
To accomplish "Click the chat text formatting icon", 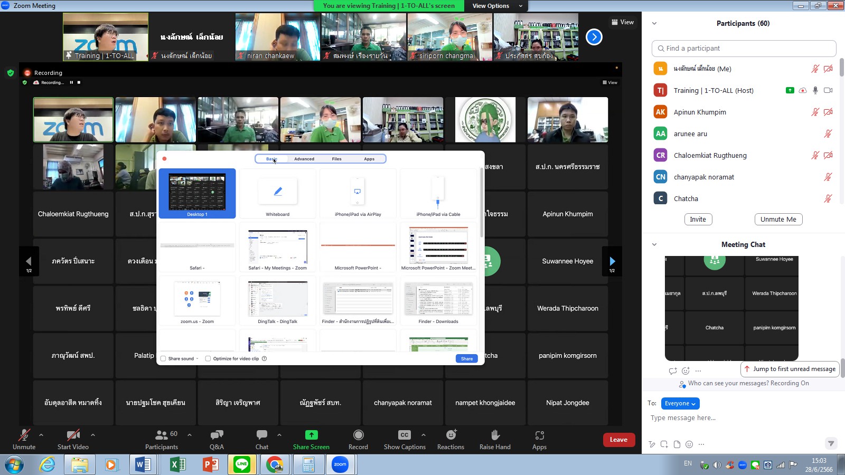I will click(x=652, y=444).
